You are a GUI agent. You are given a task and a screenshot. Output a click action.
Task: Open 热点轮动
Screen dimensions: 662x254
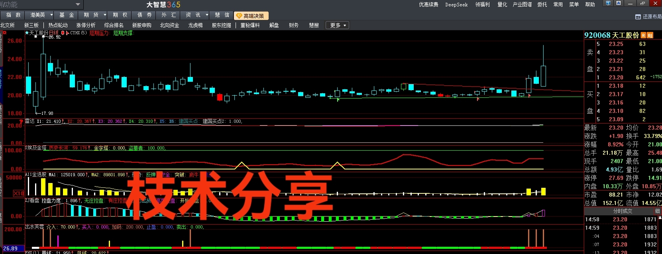tap(58, 25)
